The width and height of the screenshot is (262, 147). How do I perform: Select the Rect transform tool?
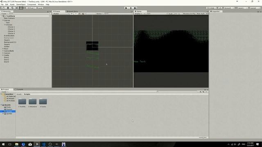pos(21,8)
